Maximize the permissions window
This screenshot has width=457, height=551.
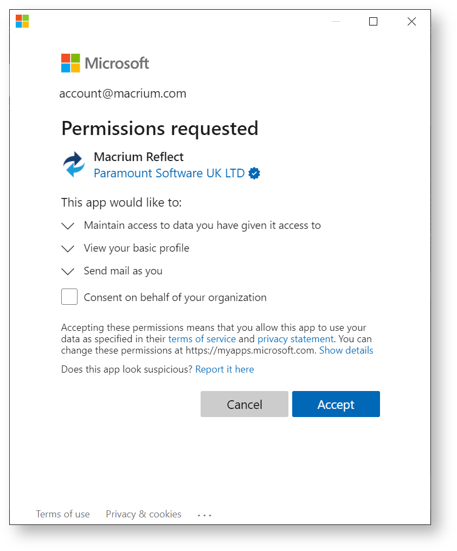[x=373, y=22]
